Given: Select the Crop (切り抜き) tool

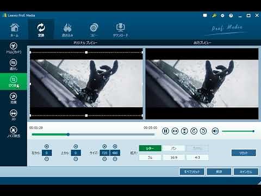Looking at the screenshot, I should [14, 82].
